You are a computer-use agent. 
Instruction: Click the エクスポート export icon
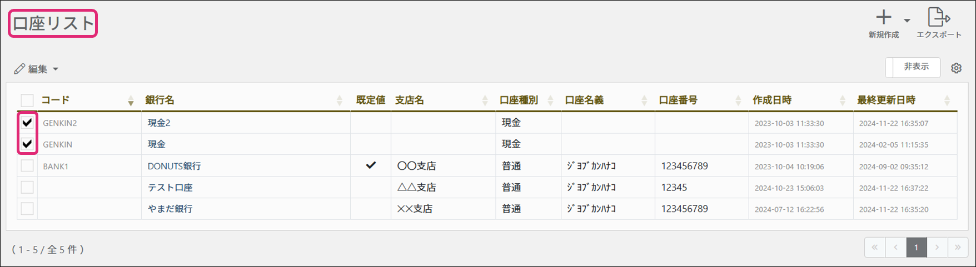938,18
